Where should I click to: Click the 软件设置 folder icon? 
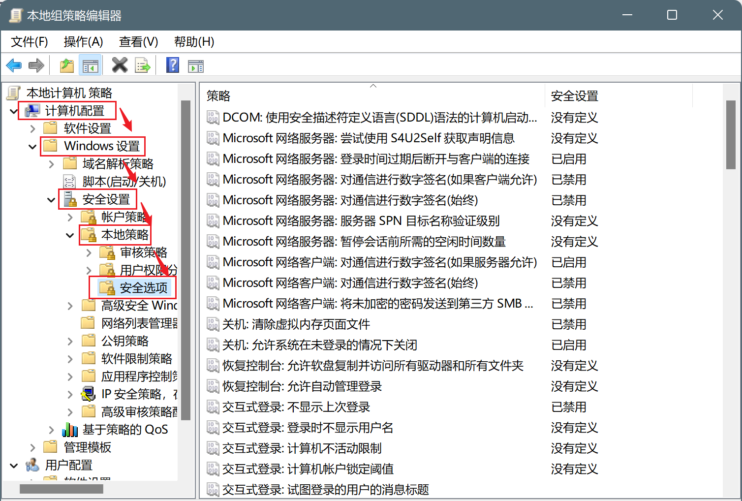click(51, 128)
